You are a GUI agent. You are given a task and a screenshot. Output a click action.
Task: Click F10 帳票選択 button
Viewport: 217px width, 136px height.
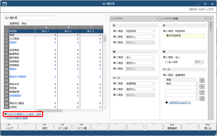coord(172,127)
